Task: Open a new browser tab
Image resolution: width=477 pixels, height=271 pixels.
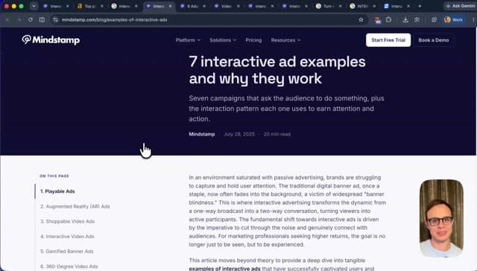Action: coord(420,6)
